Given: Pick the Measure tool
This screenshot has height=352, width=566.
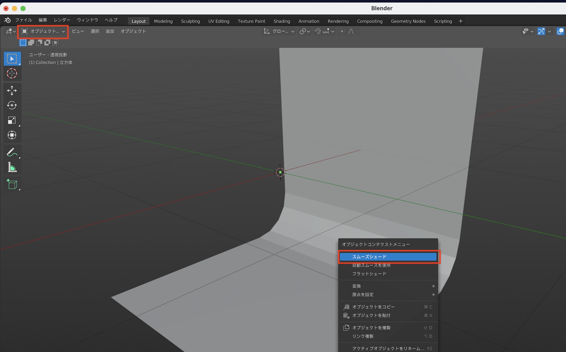Looking at the screenshot, I should pyautogui.click(x=12, y=167).
